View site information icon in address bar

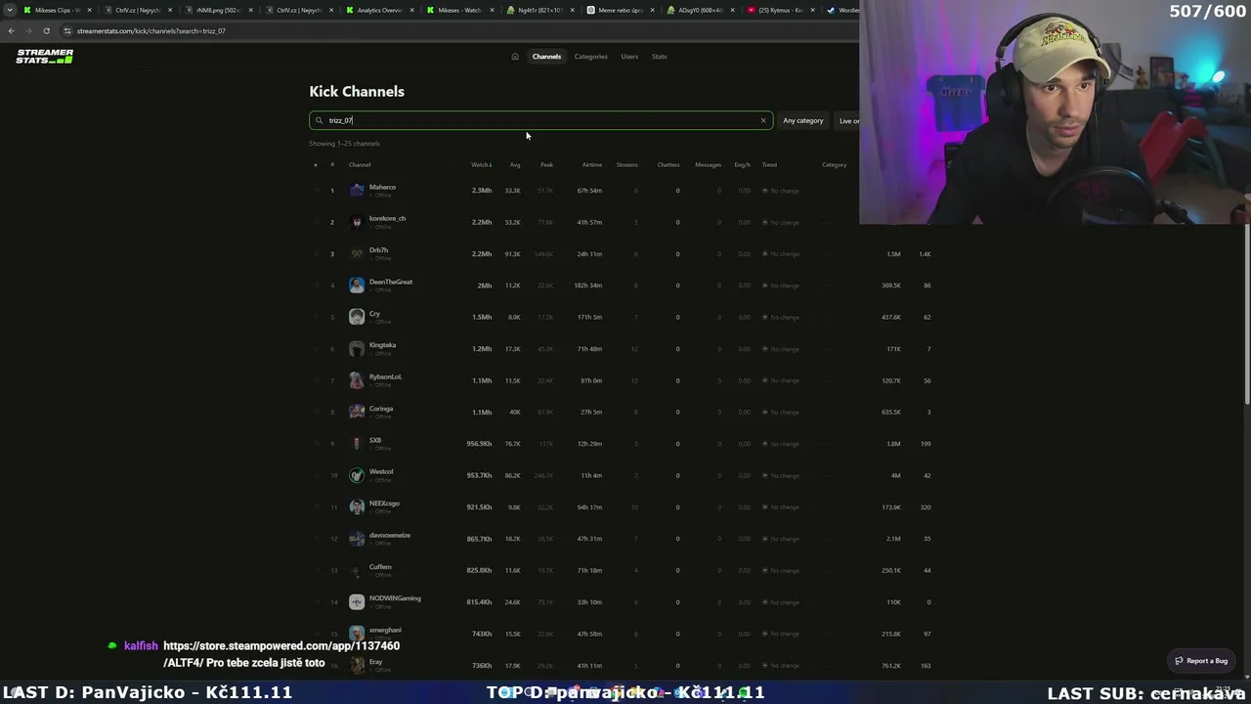(x=67, y=30)
